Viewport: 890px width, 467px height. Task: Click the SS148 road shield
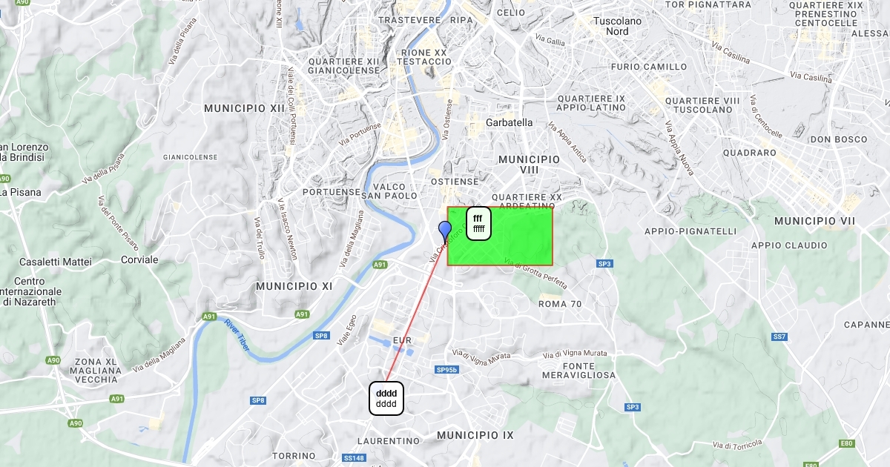coord(356,458)
